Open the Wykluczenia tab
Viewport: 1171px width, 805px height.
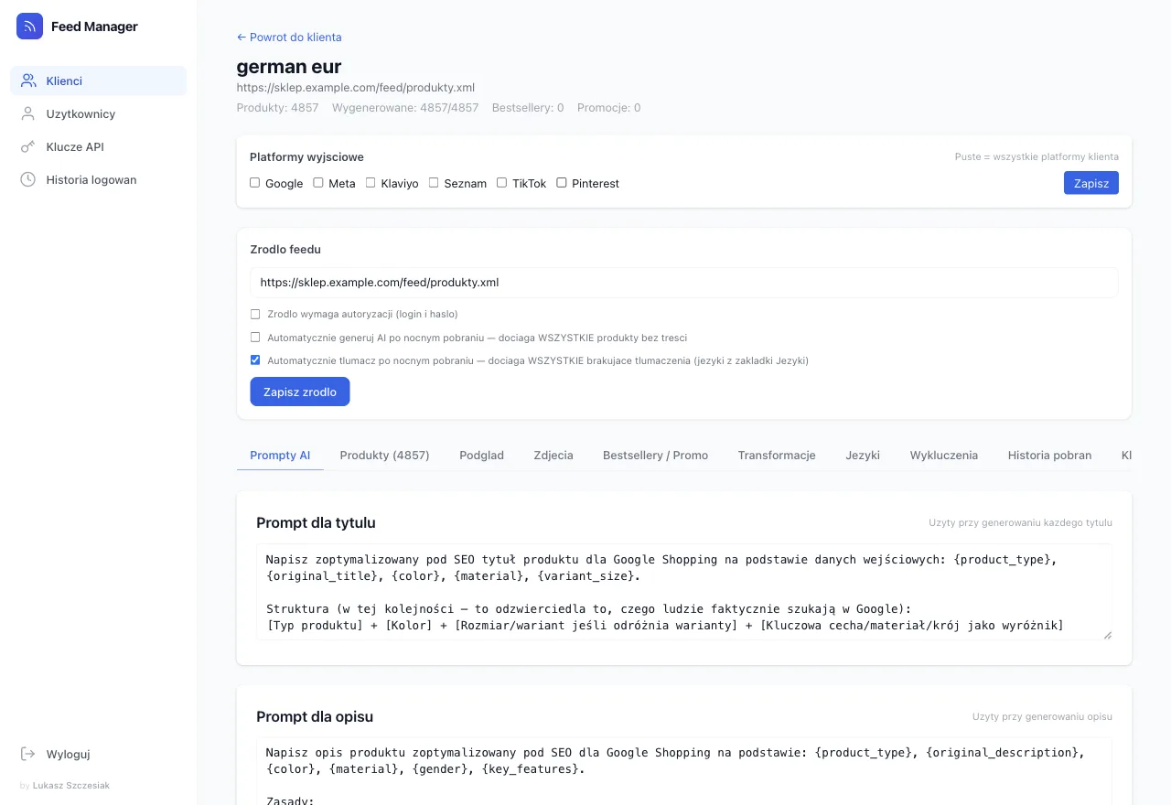tap(944, 455)
